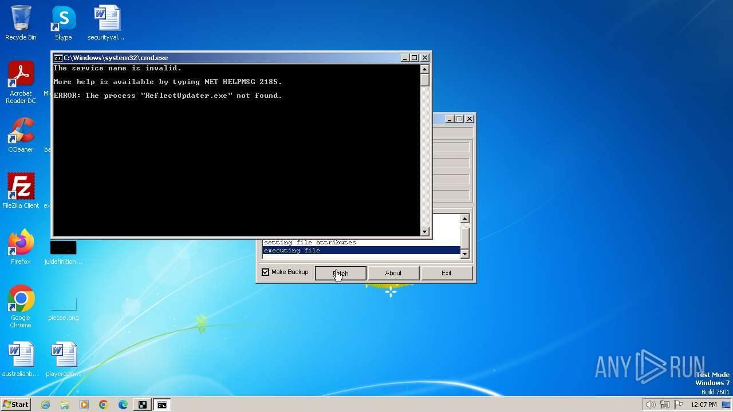Click the 'NET HELPMSG 2185' console line
The width and height of the screenshot is (733, 412).
[x=168, y=82]
